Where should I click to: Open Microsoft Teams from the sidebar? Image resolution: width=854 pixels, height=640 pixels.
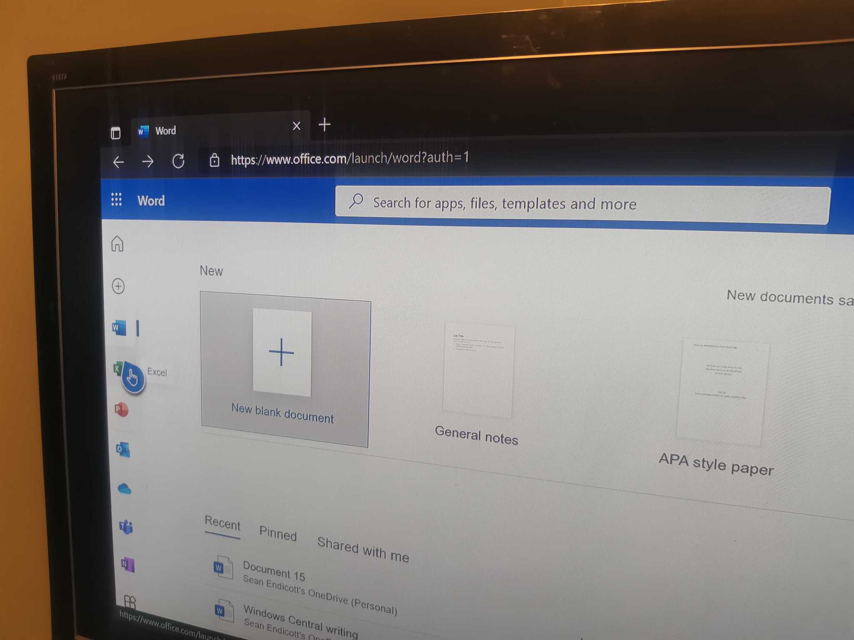click(x=123, y=526)
